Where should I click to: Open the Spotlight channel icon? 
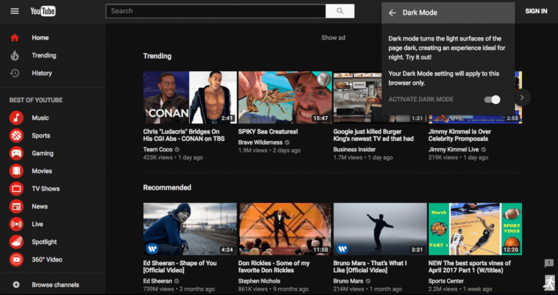(x=16, y=242)
